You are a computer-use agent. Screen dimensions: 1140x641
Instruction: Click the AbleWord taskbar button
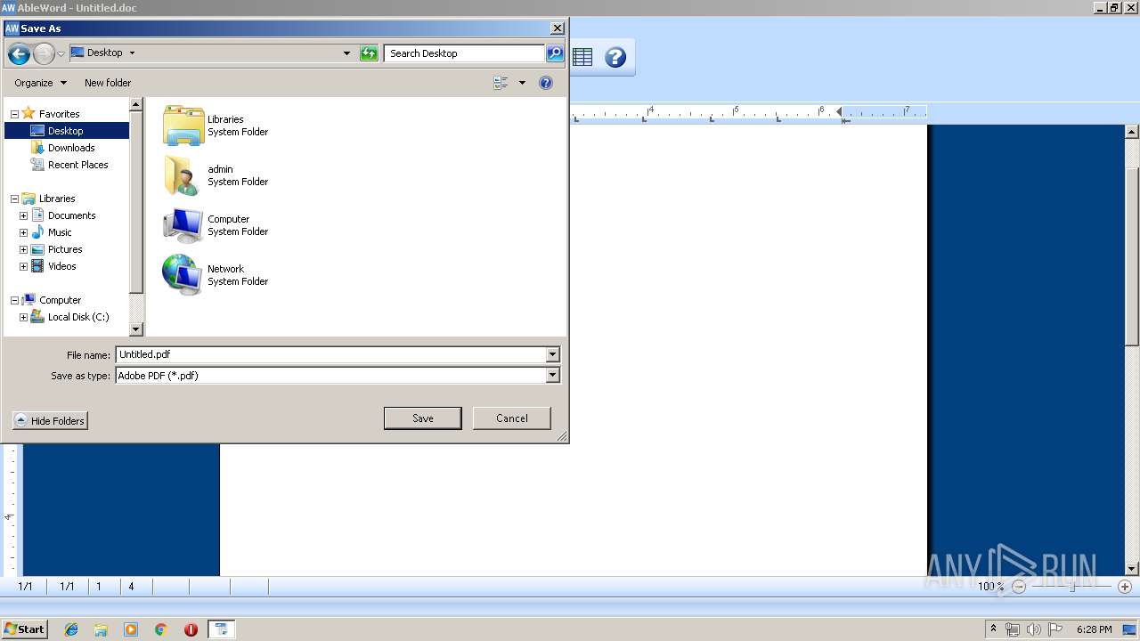(x=221, y=629)
